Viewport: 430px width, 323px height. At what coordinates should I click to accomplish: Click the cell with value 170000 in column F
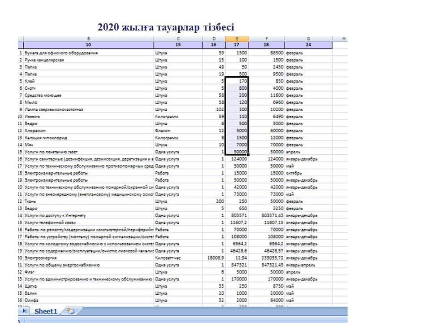266,279
